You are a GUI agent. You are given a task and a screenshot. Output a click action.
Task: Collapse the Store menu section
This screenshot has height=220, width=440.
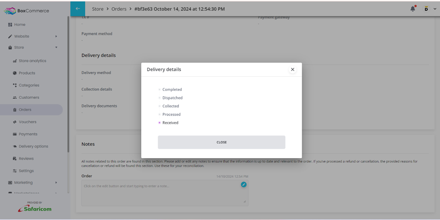coord(56,47)
